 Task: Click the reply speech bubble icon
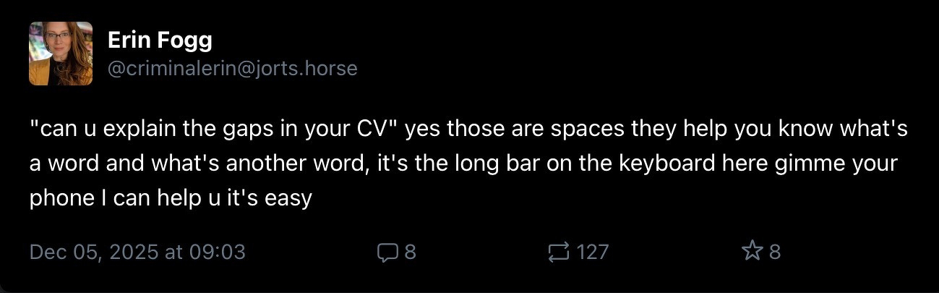coord(387,252)
